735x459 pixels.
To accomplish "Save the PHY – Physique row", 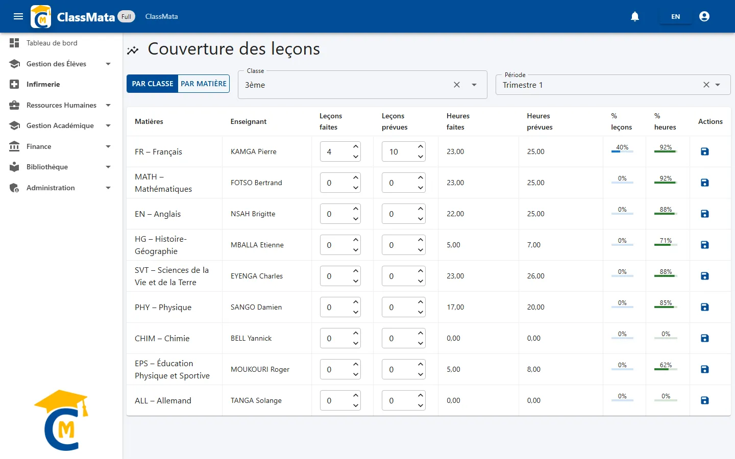I will pos(705,307).
